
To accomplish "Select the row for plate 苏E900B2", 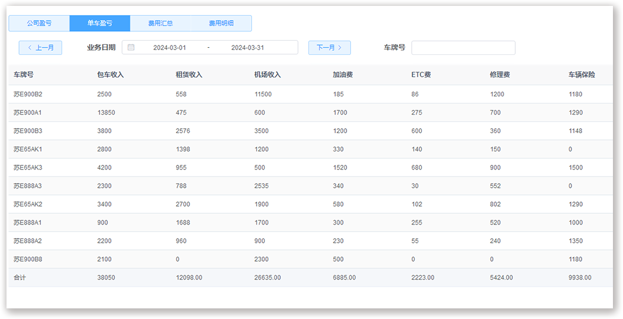I will point(28,95).
